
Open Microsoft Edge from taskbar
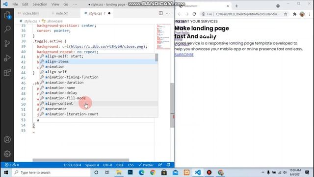(141, 173)
